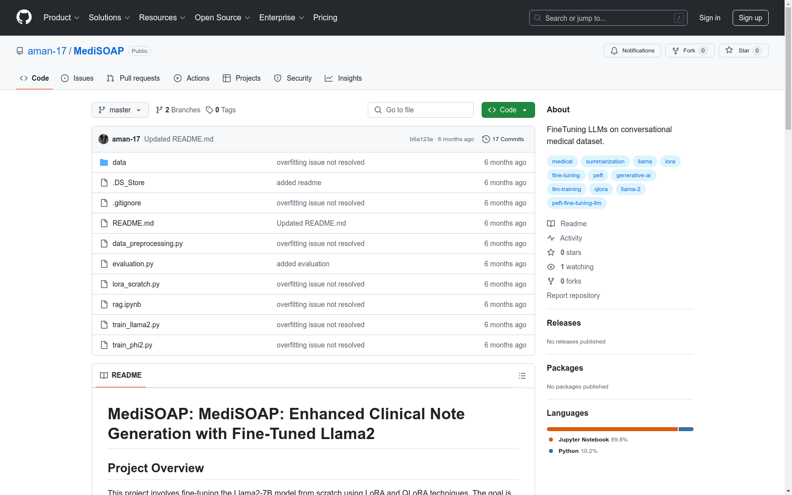Click the tag icon beside 0 Tags
Screen dimensions: 792x495
(209, 110)
